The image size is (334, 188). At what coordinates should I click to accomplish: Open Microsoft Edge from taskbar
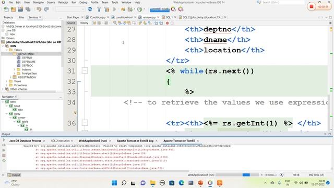(x=181, y=183)
